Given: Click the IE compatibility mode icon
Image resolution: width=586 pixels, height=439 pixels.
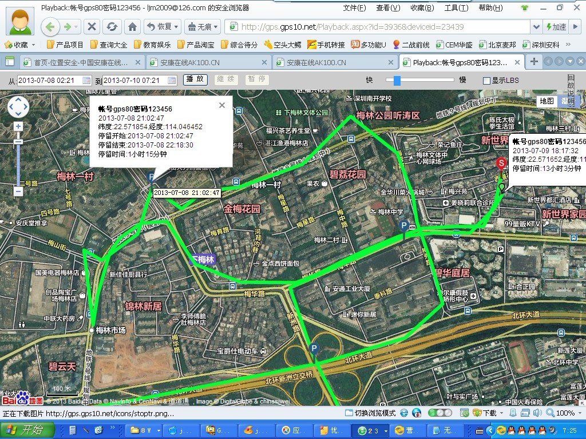Looking at the screenshot, I should [x=404, y=413].
